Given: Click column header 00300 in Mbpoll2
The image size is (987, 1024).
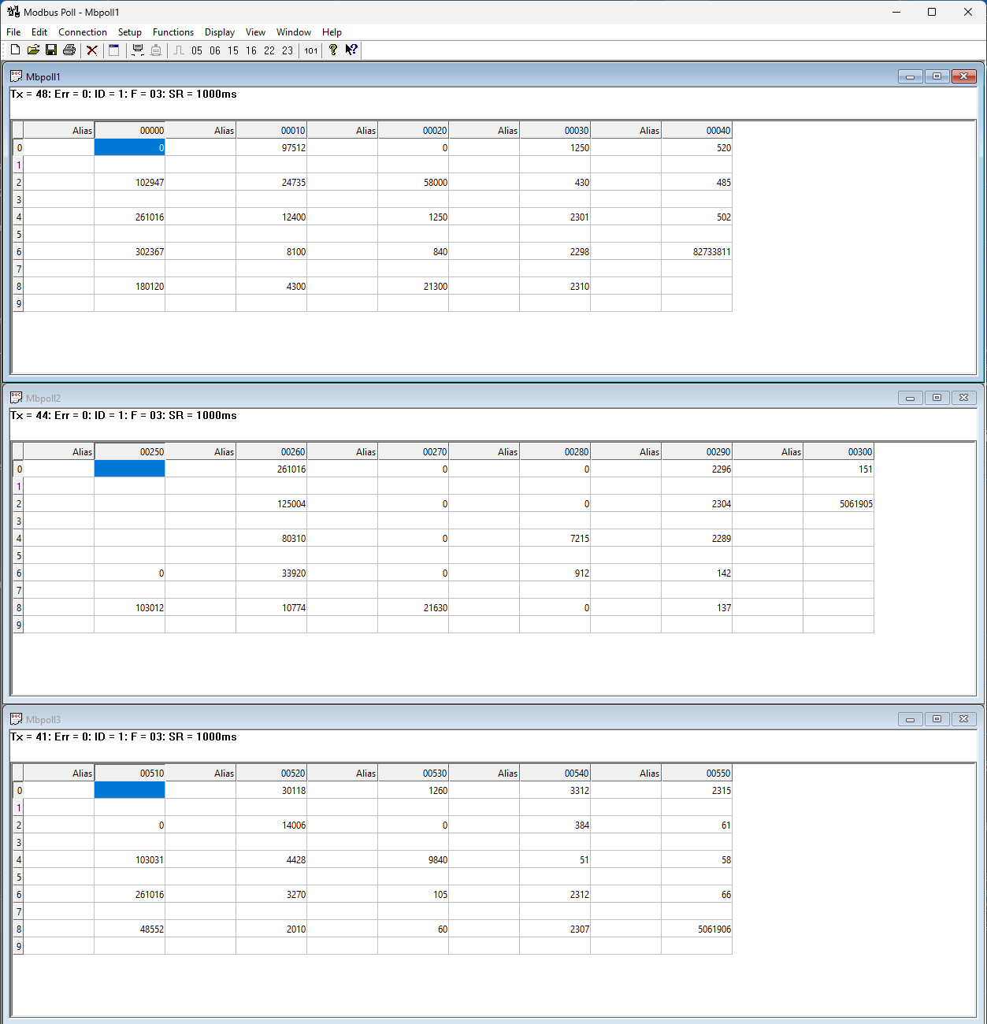Looking at the screenshot, I should point(839,452).
